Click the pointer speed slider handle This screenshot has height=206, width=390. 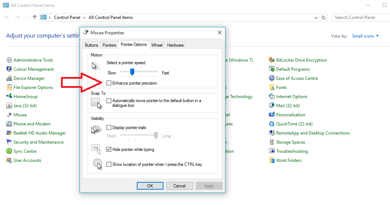pos(132,72)
